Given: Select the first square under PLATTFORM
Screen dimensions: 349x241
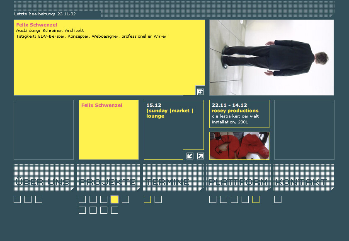Looking at the screenshot, I should (x=213, y=199).
